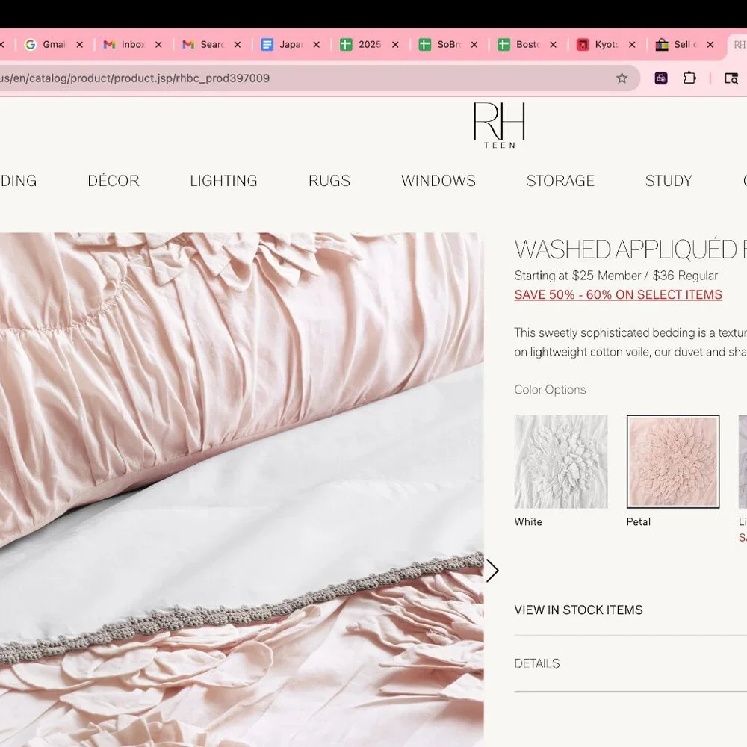Close the Kyoto tab
The height and width of the screenshot is (747, 747).
click(632, 44)
